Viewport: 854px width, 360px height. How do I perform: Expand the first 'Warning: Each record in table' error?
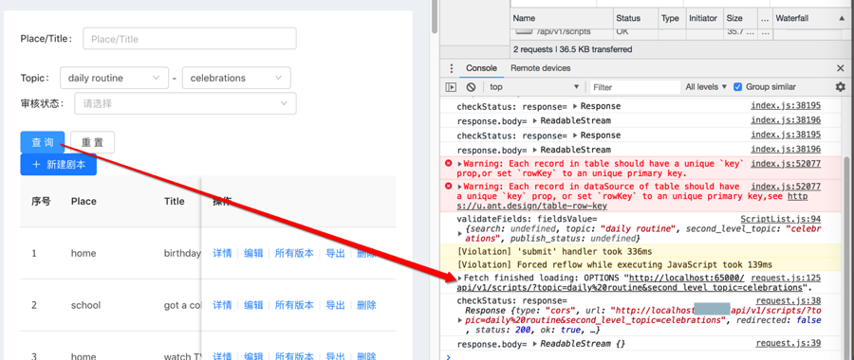[459, 163]
